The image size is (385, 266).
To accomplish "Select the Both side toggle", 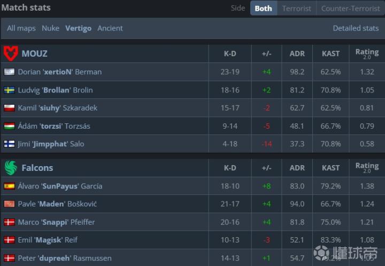I will [x=263, y=8].
